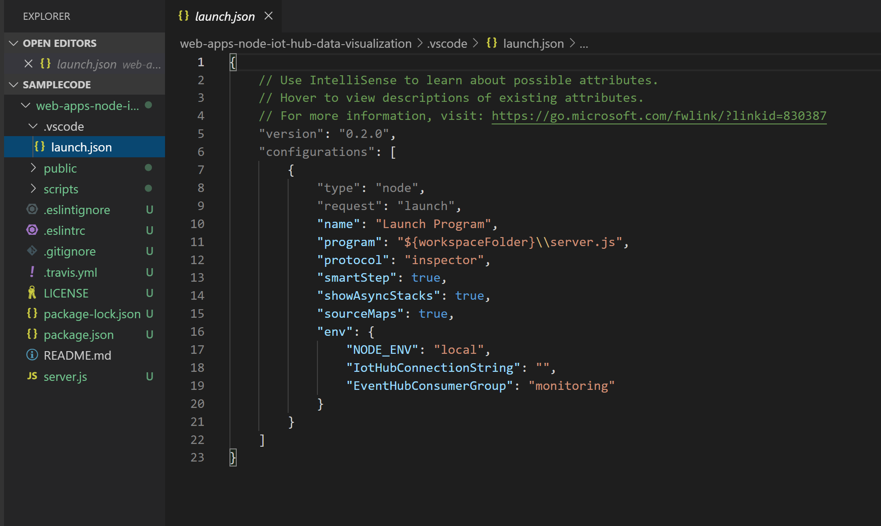Viewport: 881px width, 526px height.
Task: Select .vscode in the breadcrumb trail
Action: 446,43
